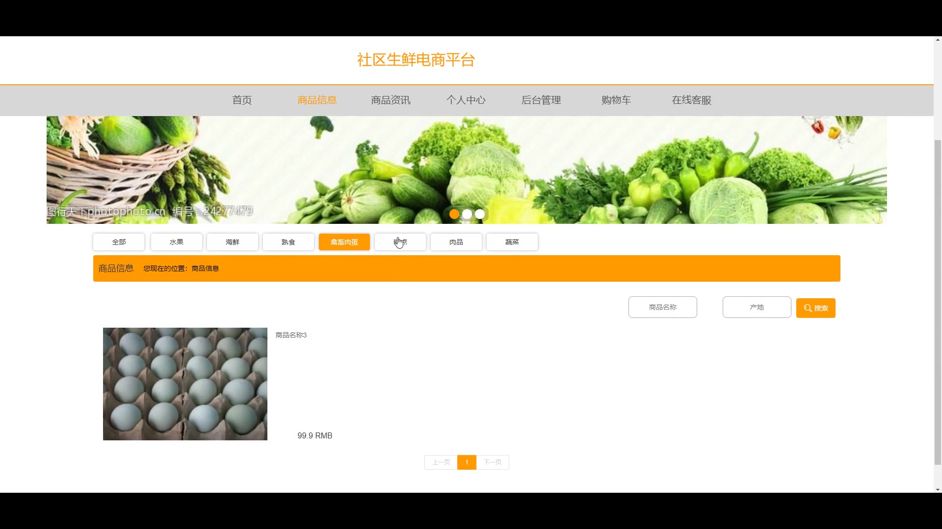Viewport: 942px width, 529px height.
Task: Filter products by 海鲜 category
Action: click(233, 242)
